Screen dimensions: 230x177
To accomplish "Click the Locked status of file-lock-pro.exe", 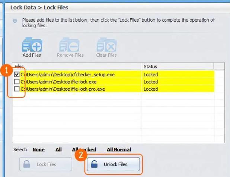I will 151,89.
